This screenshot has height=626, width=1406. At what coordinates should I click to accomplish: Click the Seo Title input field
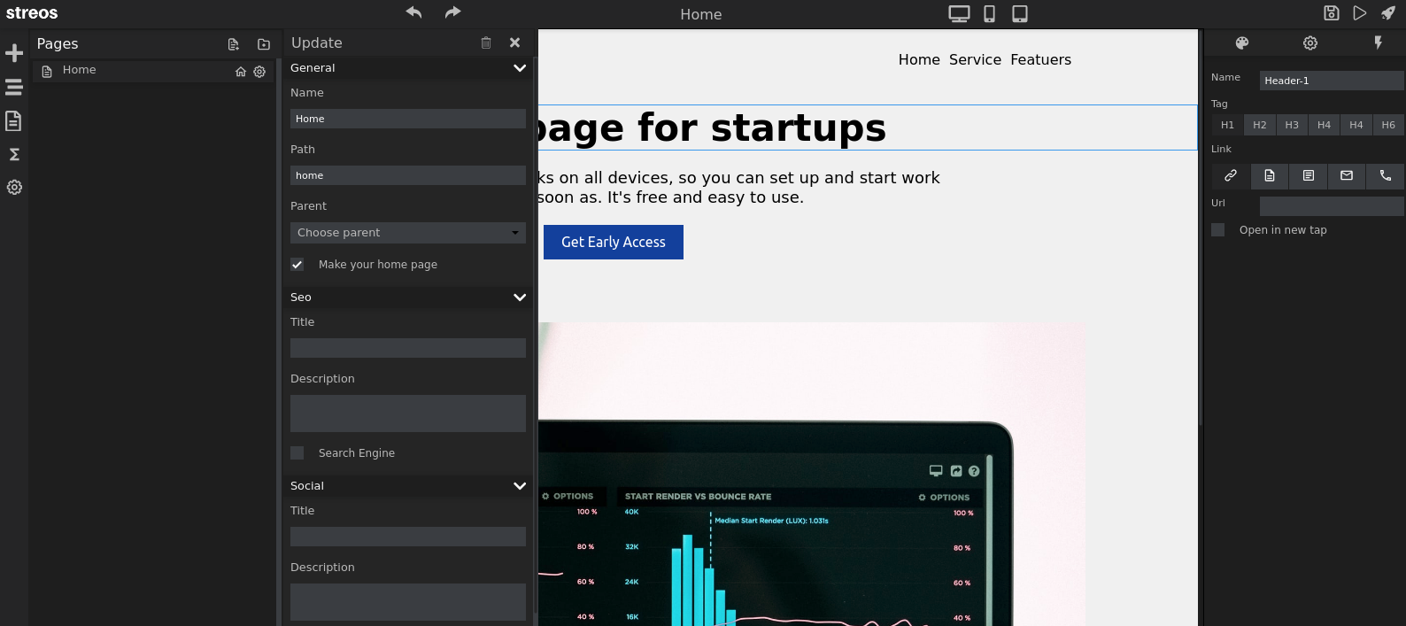(x=408, y=348)
